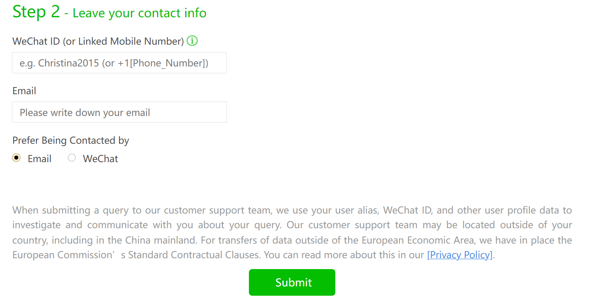The height and width of the screenshot is (301, 589).
Task: Click 'investigate and communicate' in the disclaimer
Action: pos(80,225)
